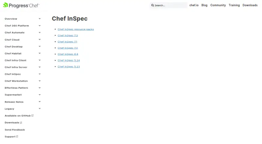Screen dimensions: 262x144
Task: Expand the Chef Habitat arrow
Action: 40,53
